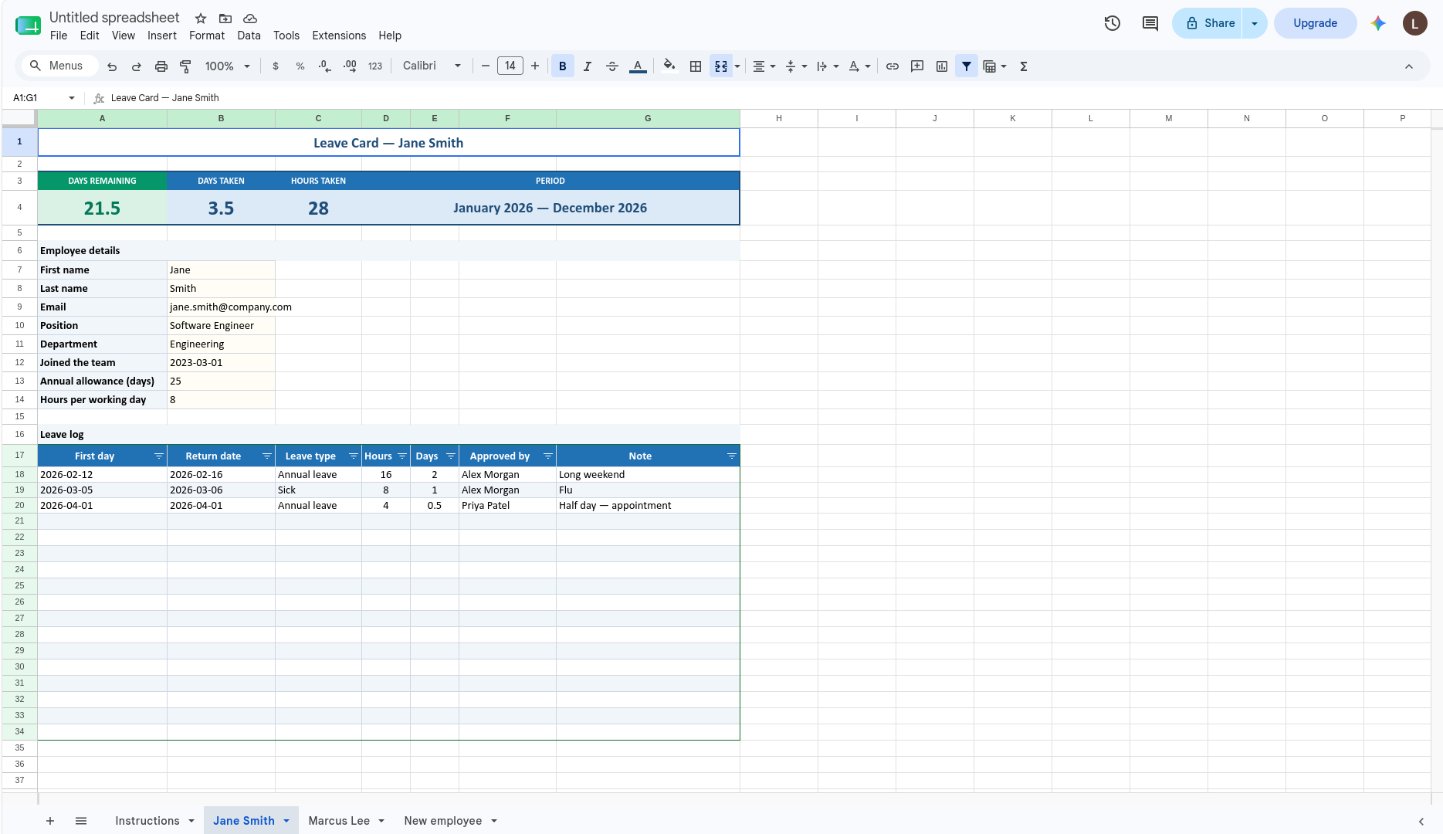The image size is (1443, 834).
Task: View cloud document status icon
Action: coord(250,18)
